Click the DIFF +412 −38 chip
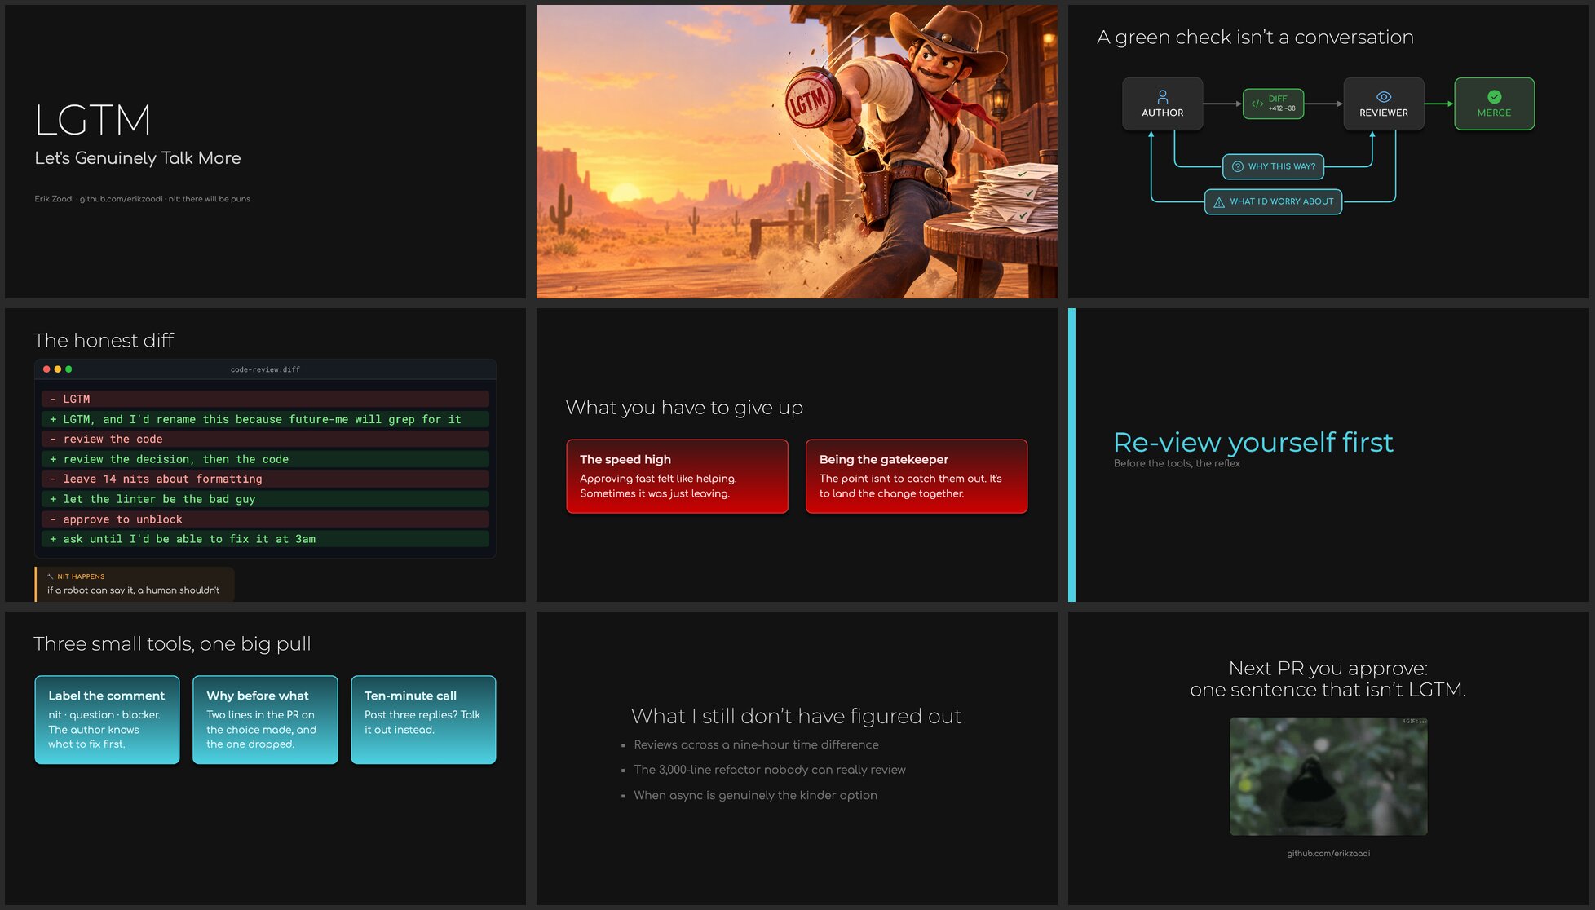This screenshot has height=910, width=1595. pos(1273,104)
